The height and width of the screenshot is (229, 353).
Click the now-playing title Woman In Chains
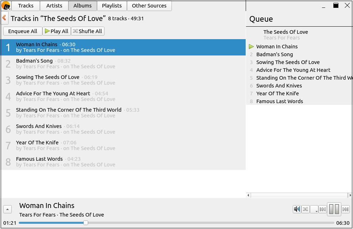[47, 206]
